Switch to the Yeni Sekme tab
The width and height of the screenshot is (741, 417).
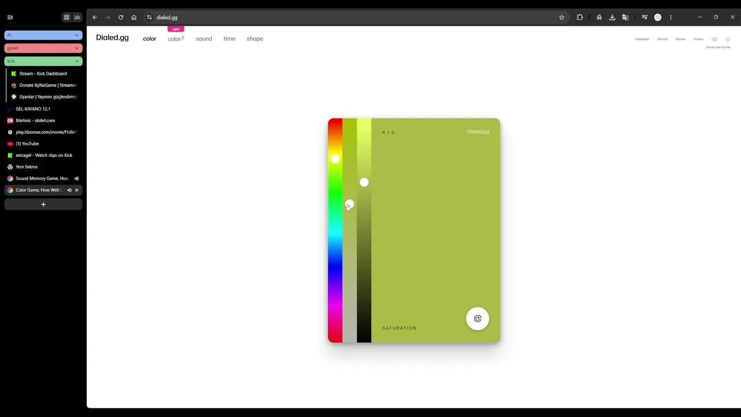pyautogui.click(x=43, y=167)
